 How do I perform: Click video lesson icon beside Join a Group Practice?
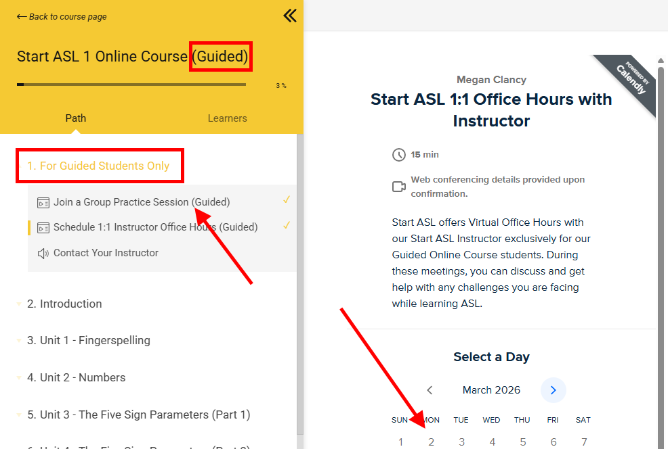[x=43, y=203]
